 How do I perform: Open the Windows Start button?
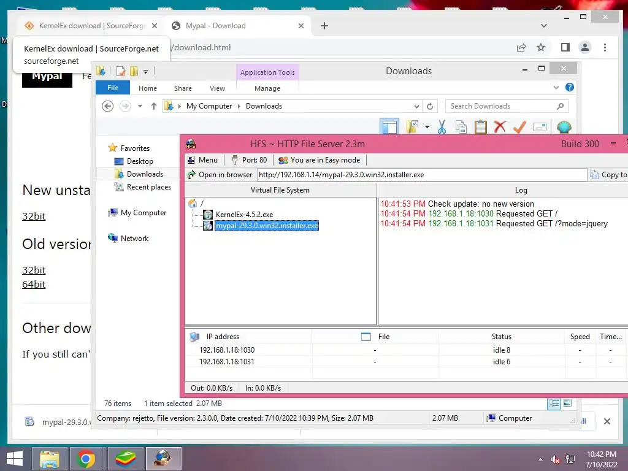[x=15, y=459]
